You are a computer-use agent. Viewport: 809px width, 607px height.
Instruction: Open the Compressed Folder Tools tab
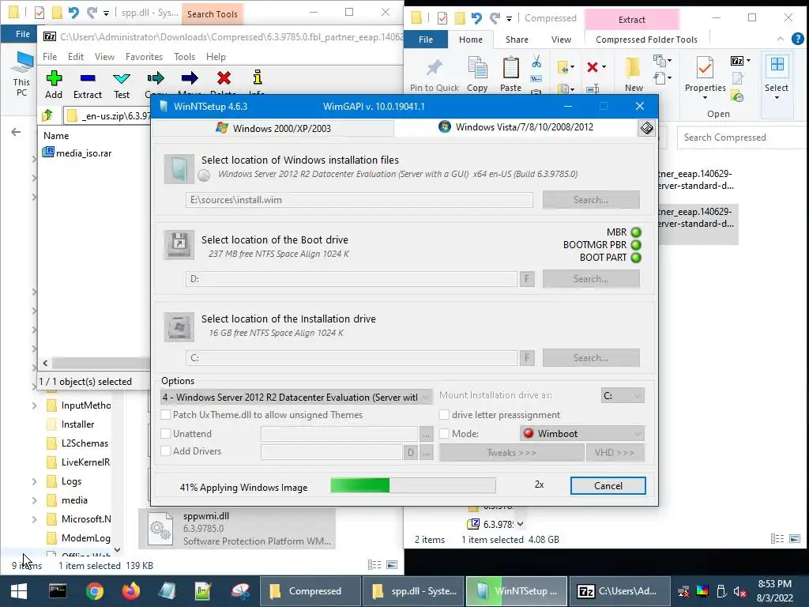[x=646, y=40]
